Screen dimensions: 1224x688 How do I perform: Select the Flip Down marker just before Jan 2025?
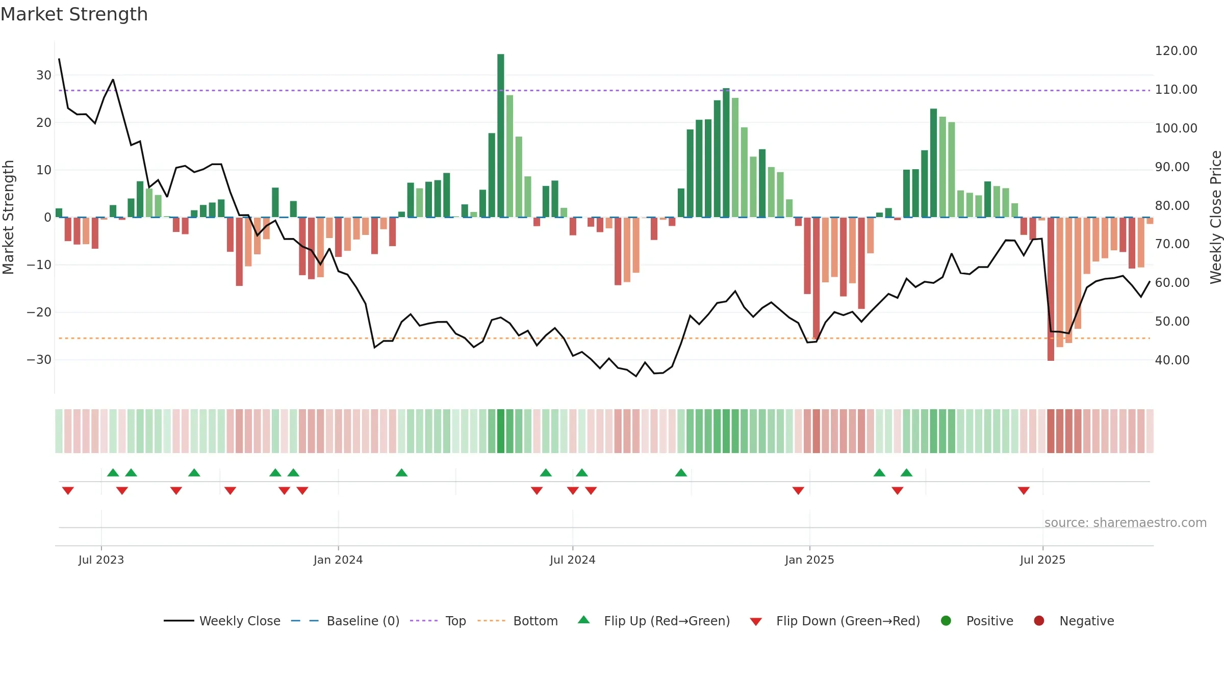tap(798, 490)
